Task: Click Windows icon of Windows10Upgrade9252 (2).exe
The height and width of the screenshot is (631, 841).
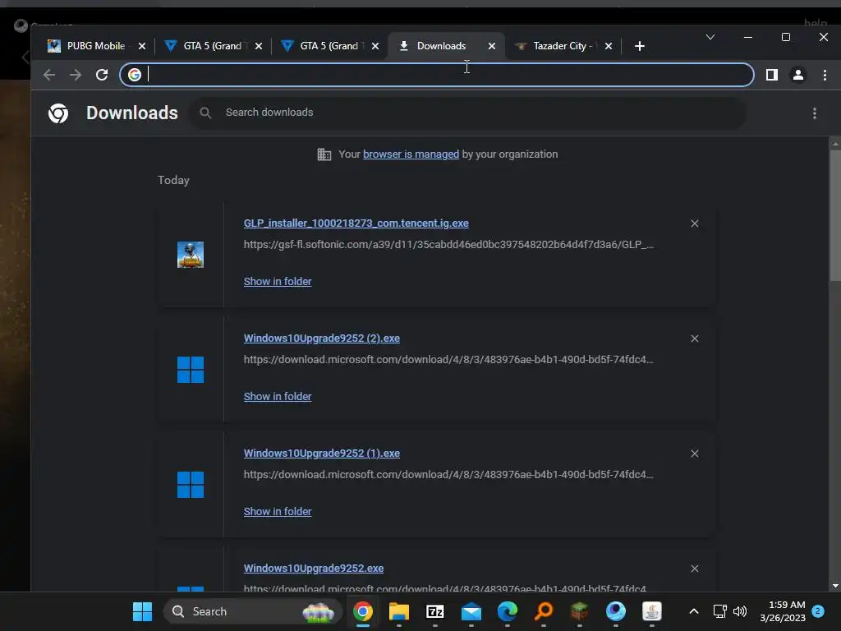Action: click(x=191, y=370)
